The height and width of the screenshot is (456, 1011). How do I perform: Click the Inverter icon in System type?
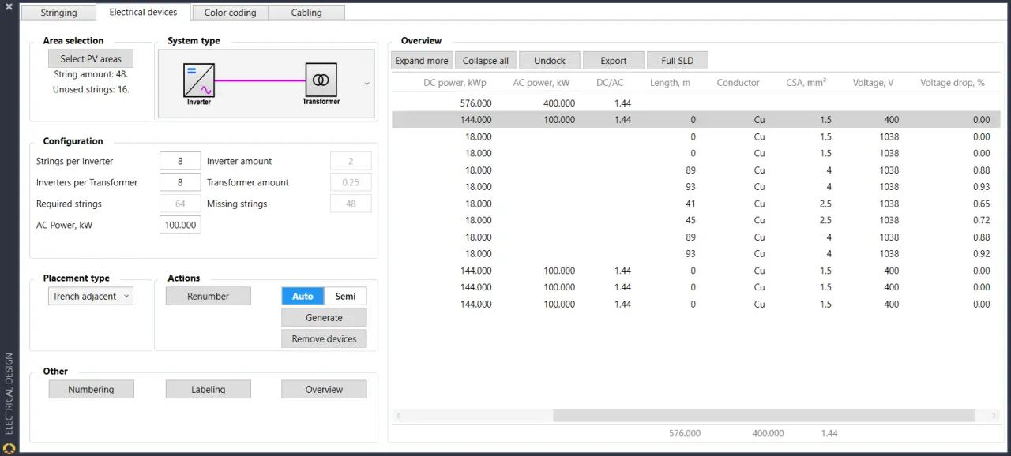point(199,80)
